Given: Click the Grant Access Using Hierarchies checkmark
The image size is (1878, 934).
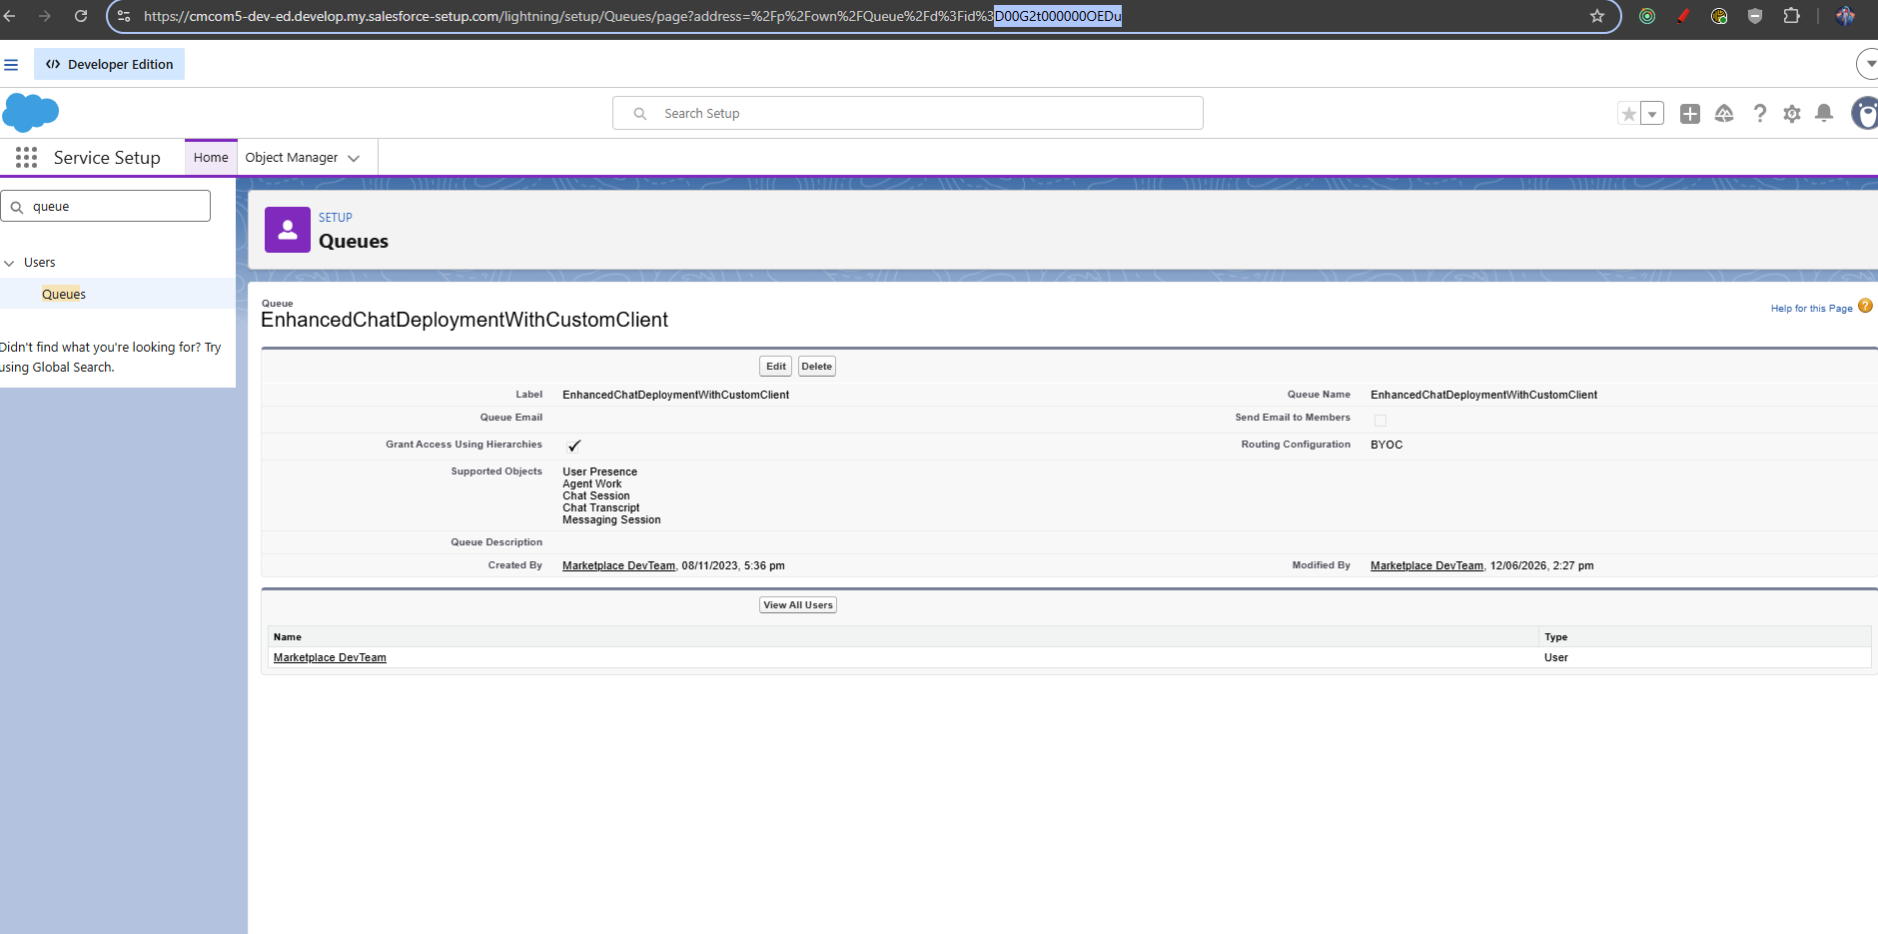Looking at the screenshot, I should tap(573, 446).
